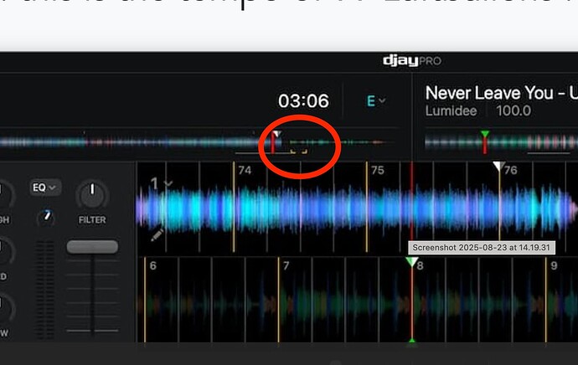578x365 pixels.
Task: Click bar number 9 on deck 2 waveform
Action: (554, 265)
